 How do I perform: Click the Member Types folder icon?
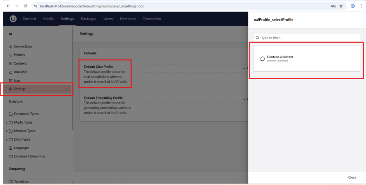pos(11,131)
